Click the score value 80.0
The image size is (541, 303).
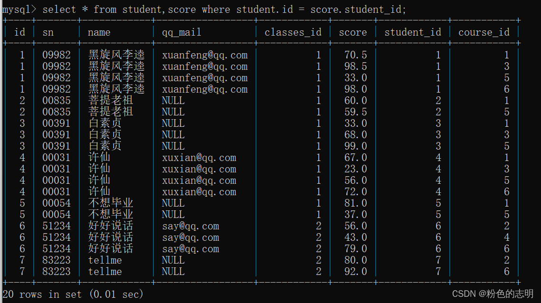pos(355,260)
